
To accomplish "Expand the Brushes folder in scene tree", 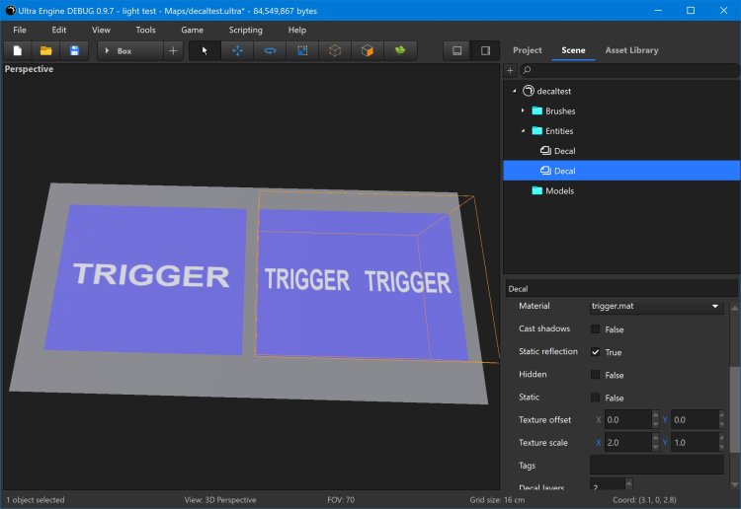I will (x=523, y=111).
